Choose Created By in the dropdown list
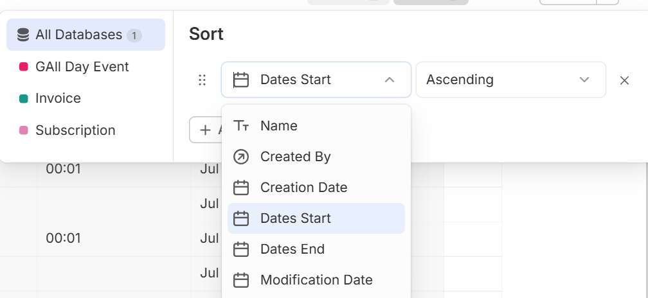 (x=295, y=157)
